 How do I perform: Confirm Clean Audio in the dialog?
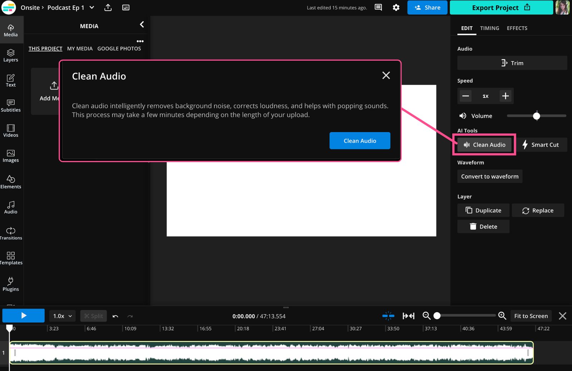360,140
